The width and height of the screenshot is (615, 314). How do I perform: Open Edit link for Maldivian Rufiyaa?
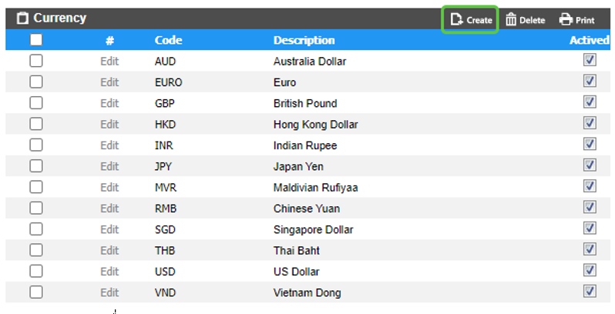(109, 187)
